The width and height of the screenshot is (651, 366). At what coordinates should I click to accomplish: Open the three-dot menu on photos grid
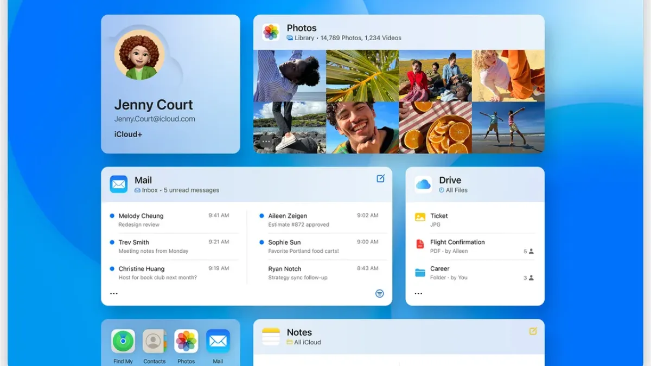pos(266,142)
